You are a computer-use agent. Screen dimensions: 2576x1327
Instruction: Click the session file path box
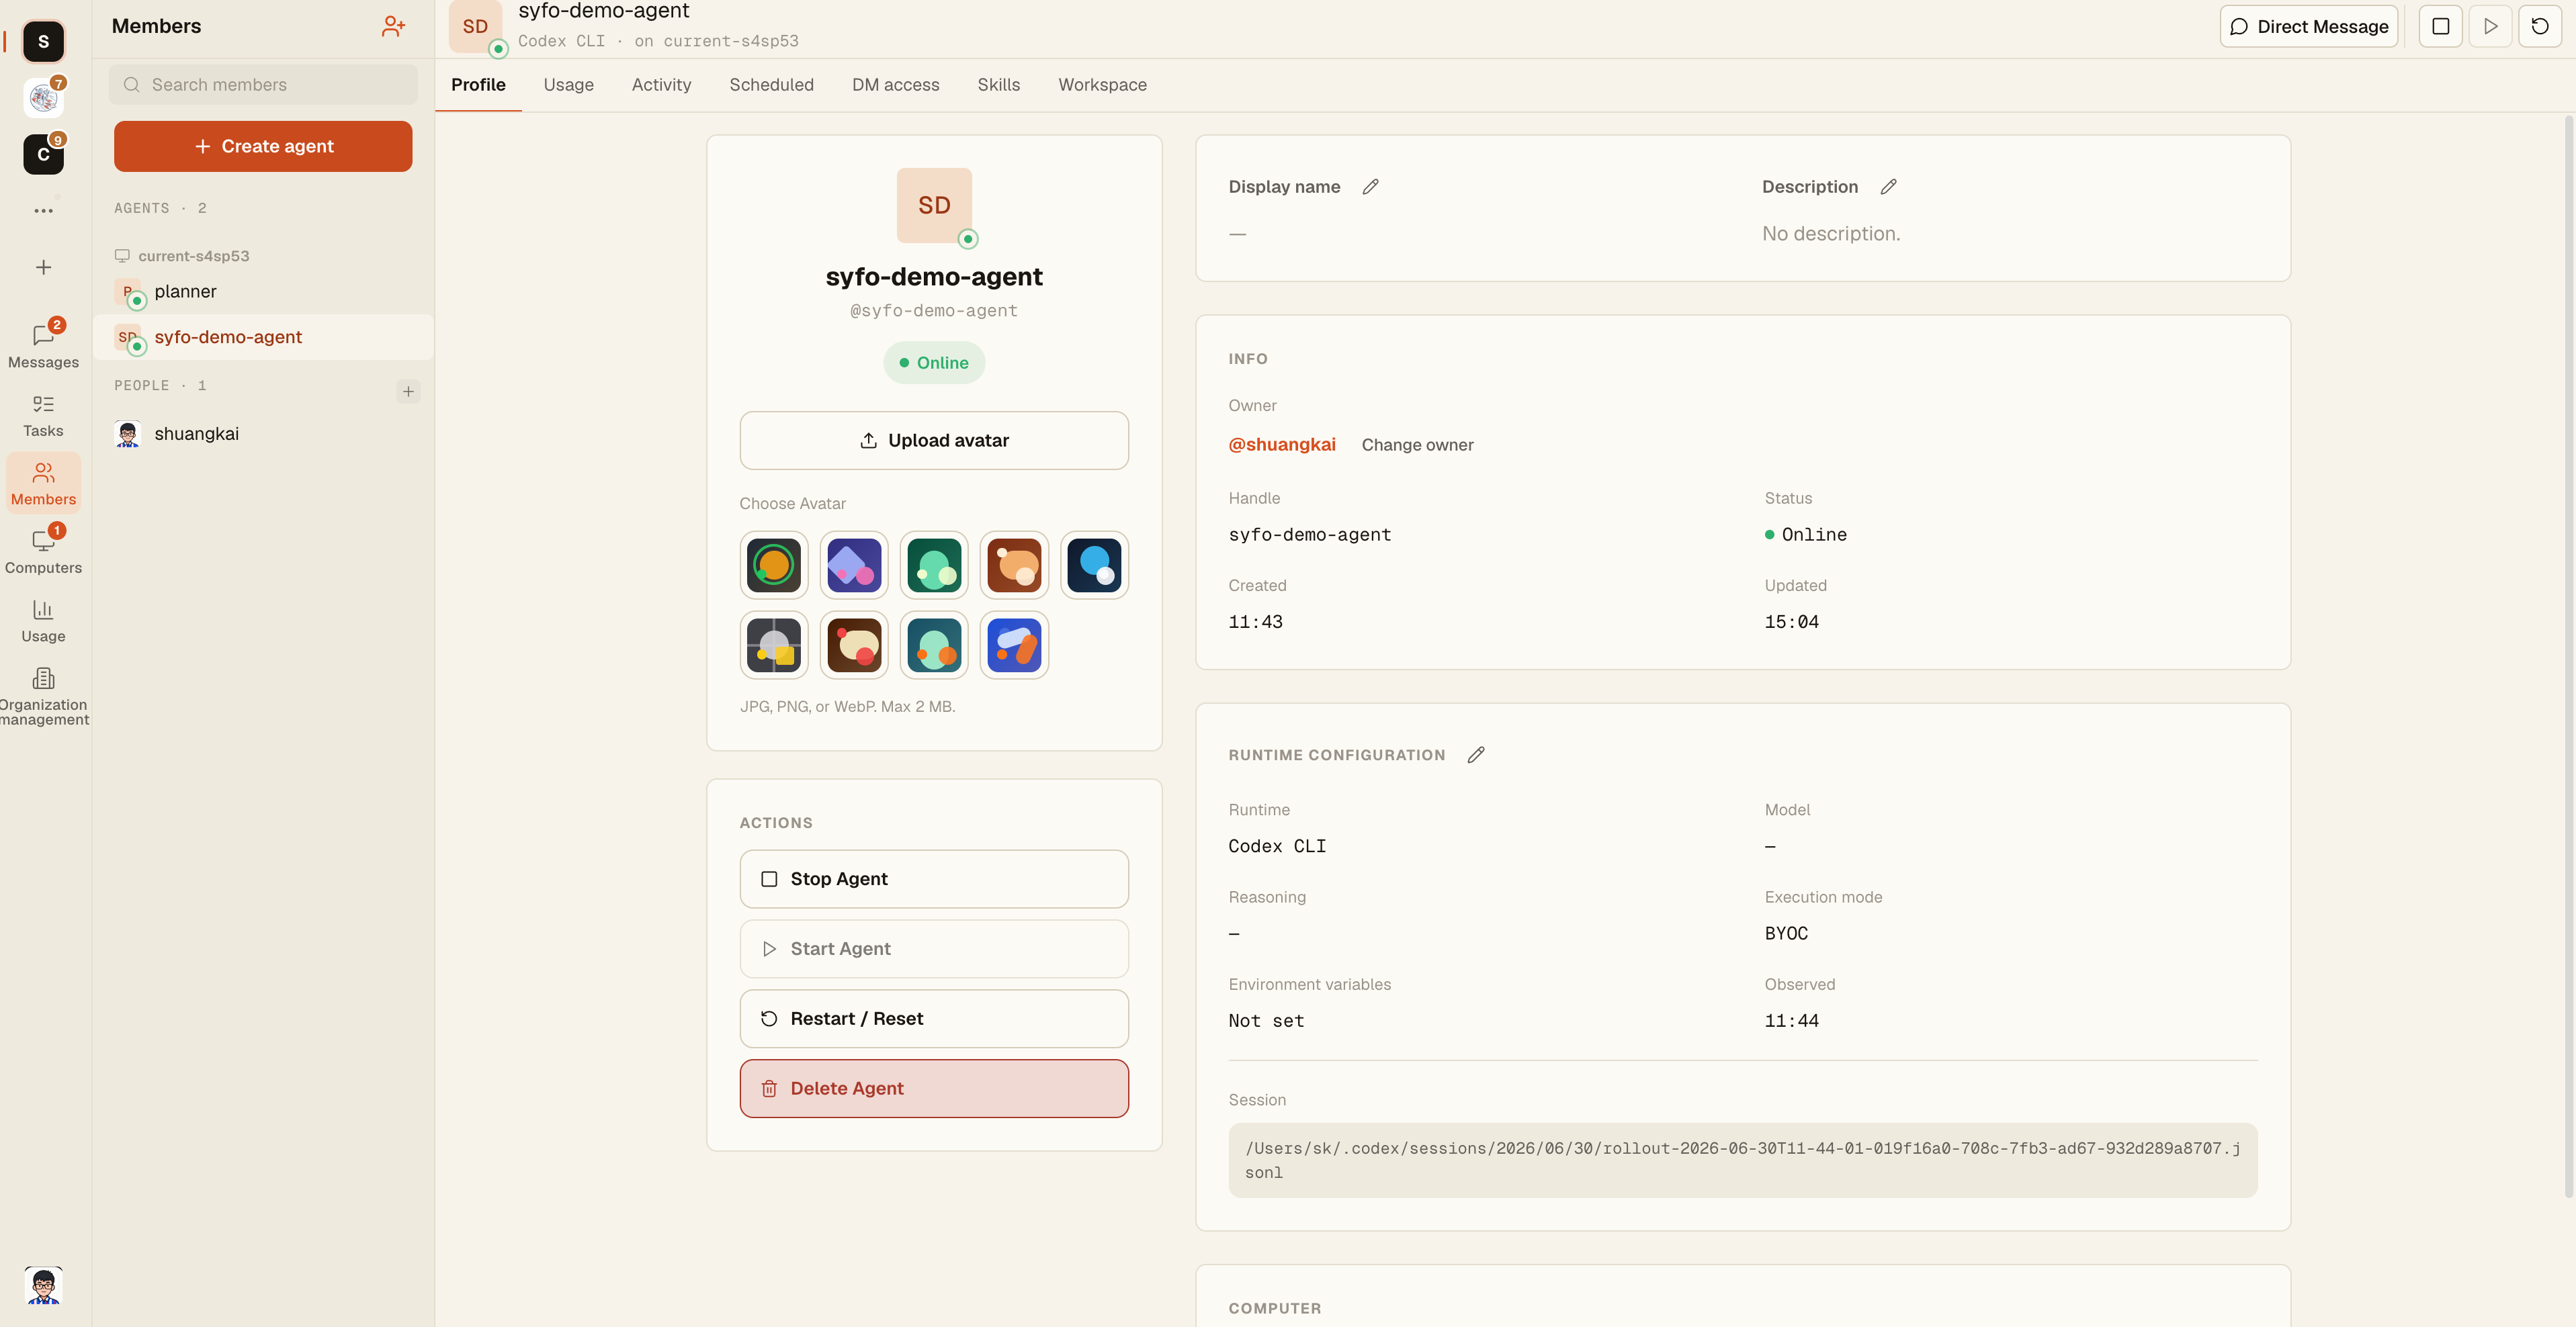pos(1742,1160)
